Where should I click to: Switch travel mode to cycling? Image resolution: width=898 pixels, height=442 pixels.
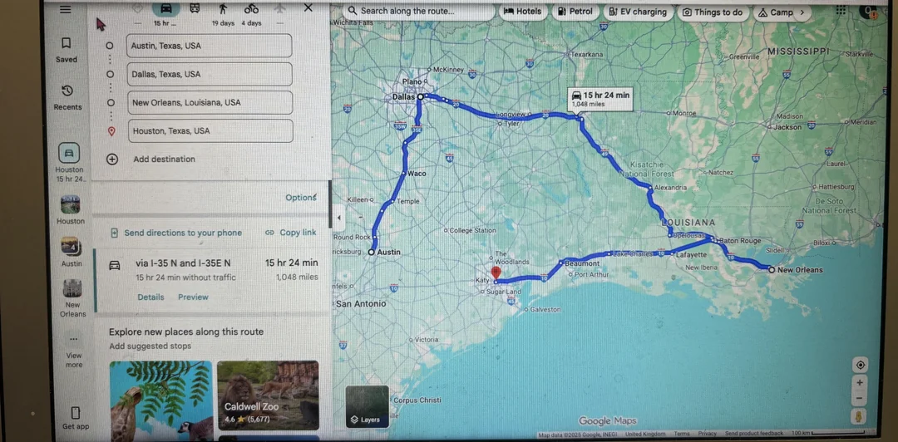[x=251, y=9]
